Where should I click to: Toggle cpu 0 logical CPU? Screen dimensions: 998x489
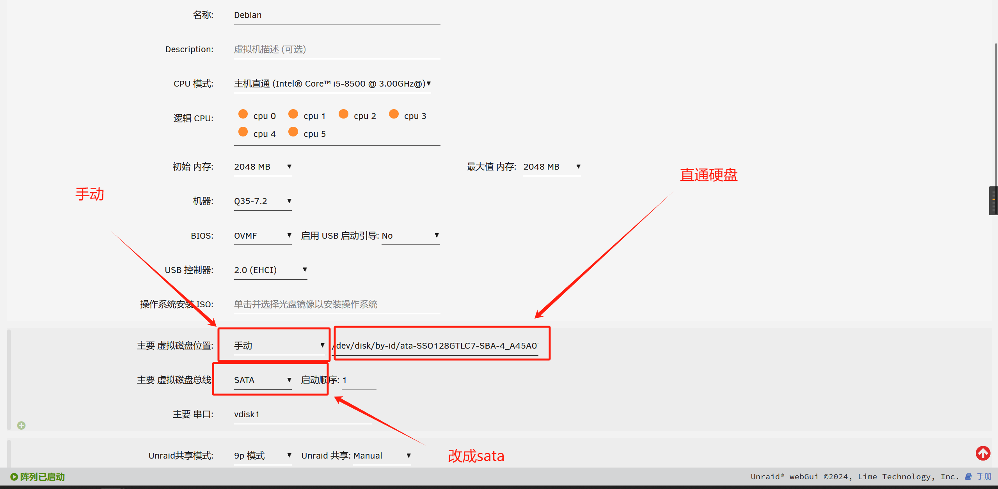point(243,114)
